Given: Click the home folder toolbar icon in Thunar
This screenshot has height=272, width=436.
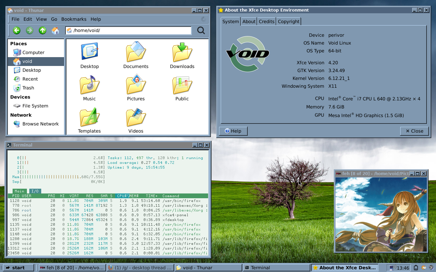Looking at the screenshot, I should [x=56, y=31].
